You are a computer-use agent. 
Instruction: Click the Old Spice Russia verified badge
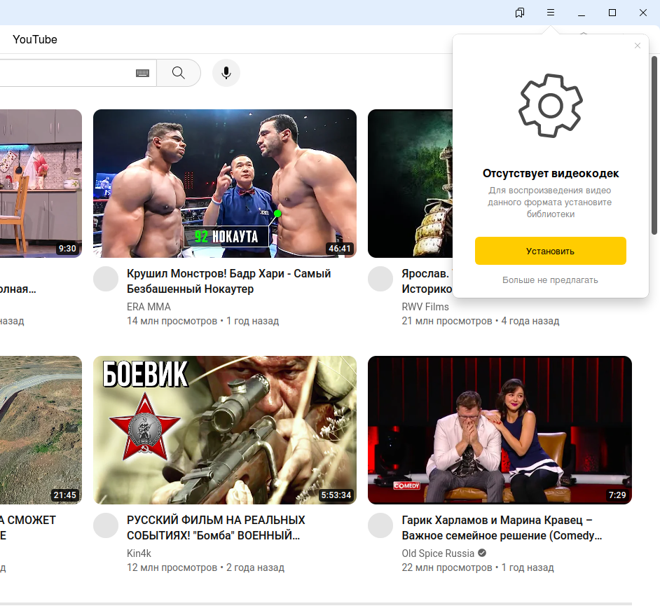pos(482,553)
